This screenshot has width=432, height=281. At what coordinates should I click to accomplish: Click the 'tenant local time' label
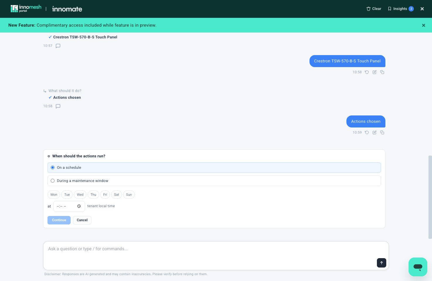[x=101, y=206]
